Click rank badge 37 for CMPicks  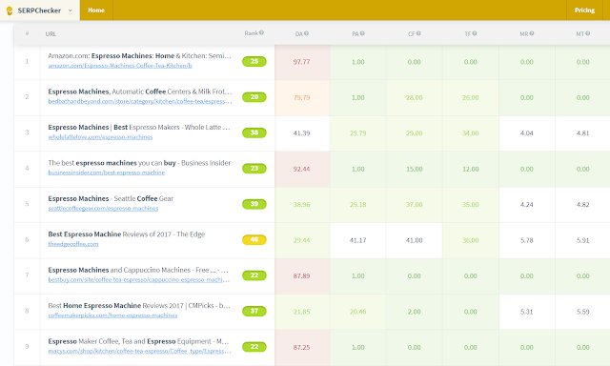254,311
